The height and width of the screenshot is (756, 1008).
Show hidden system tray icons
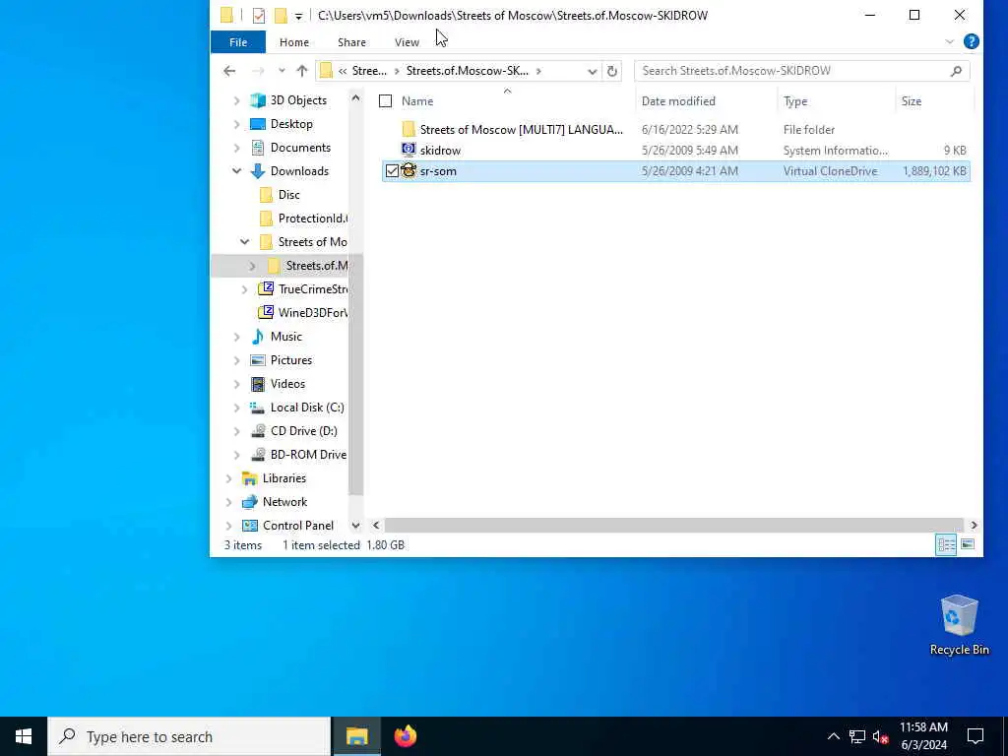pyautogui.click(x=833, y=736)
